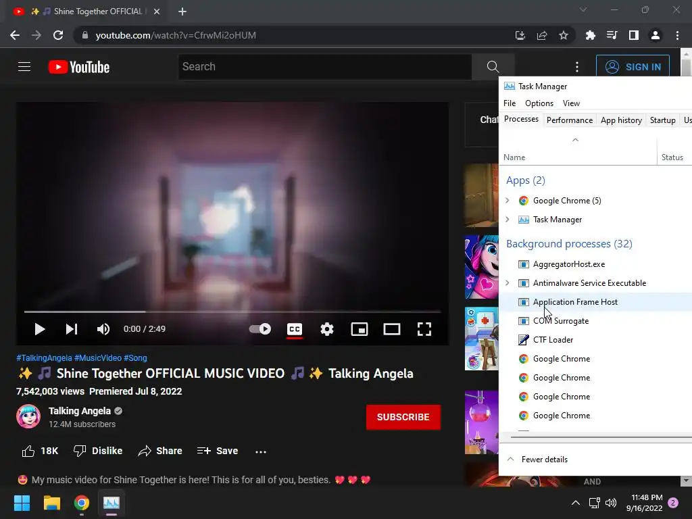
Task: Open Task Manager View menu
Action: pos(571,103)
